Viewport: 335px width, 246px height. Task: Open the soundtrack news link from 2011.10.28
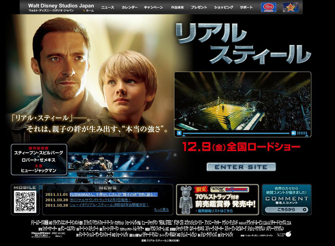click(x=100, y=200)
